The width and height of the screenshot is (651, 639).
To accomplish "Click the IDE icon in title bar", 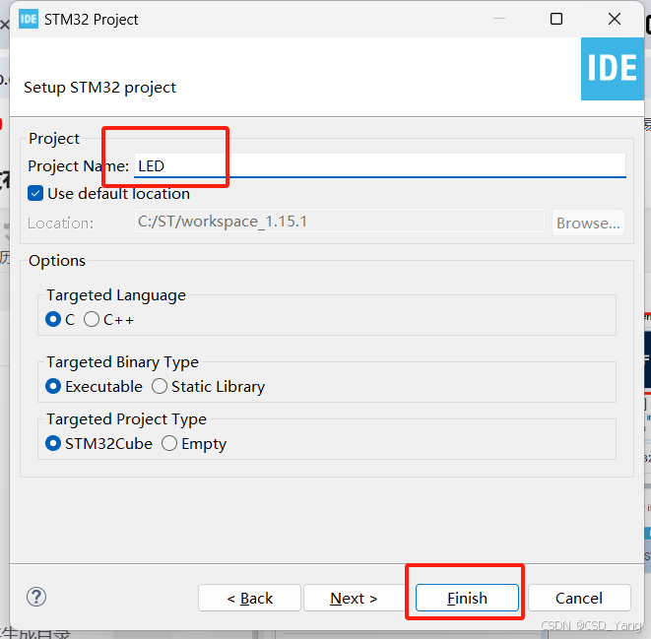I will click(x=29, y=19).
